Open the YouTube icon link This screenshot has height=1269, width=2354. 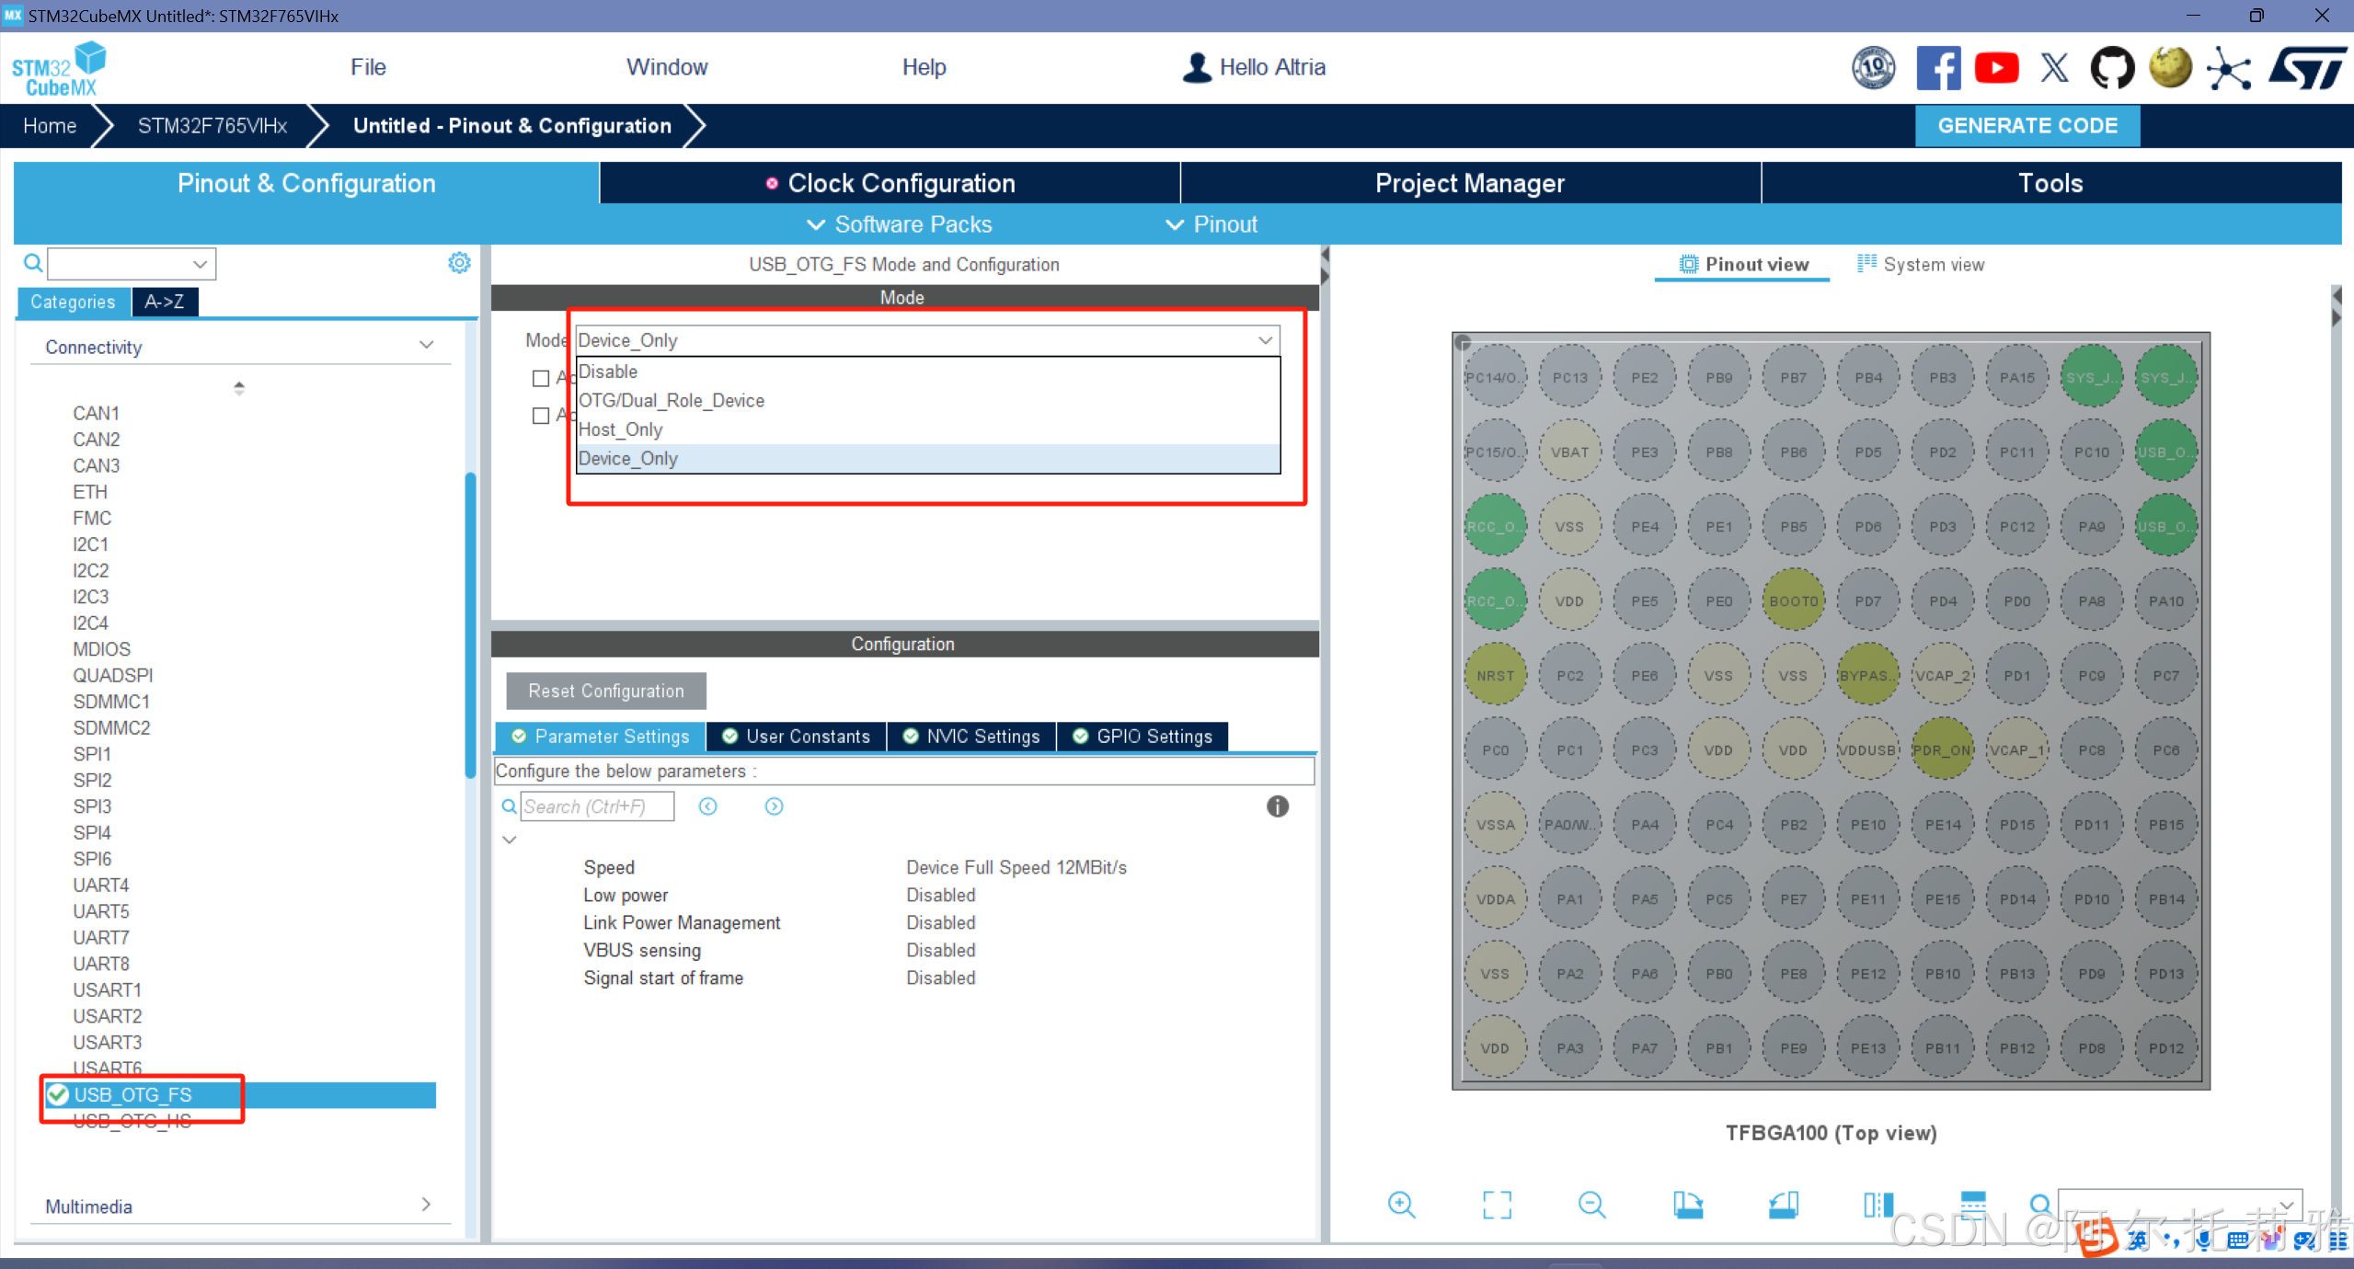[1996, 68]
